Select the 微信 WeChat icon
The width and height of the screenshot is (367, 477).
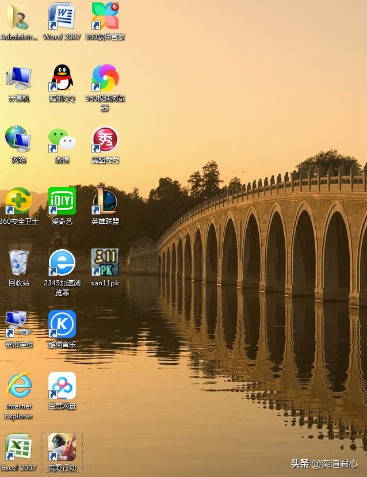click(62, 140)
